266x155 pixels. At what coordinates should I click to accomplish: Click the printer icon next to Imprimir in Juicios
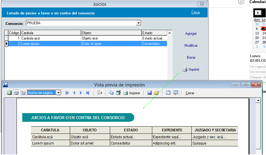pyautogui.click(x=185, y=69)
